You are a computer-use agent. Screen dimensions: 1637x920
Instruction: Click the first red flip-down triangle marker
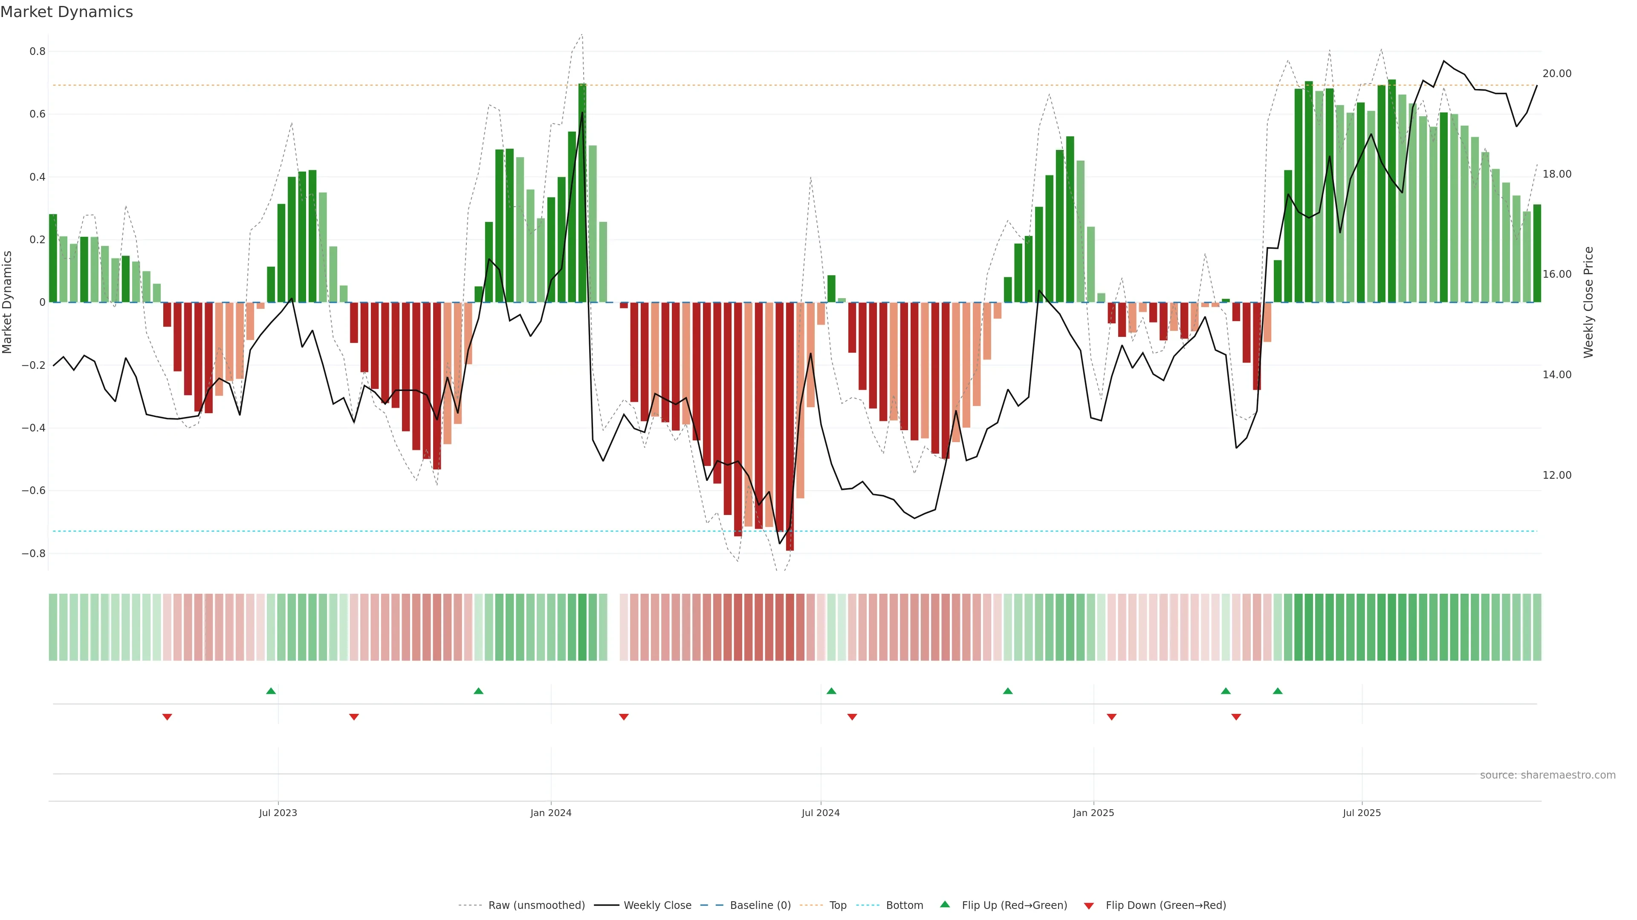[x=167, y=717]
